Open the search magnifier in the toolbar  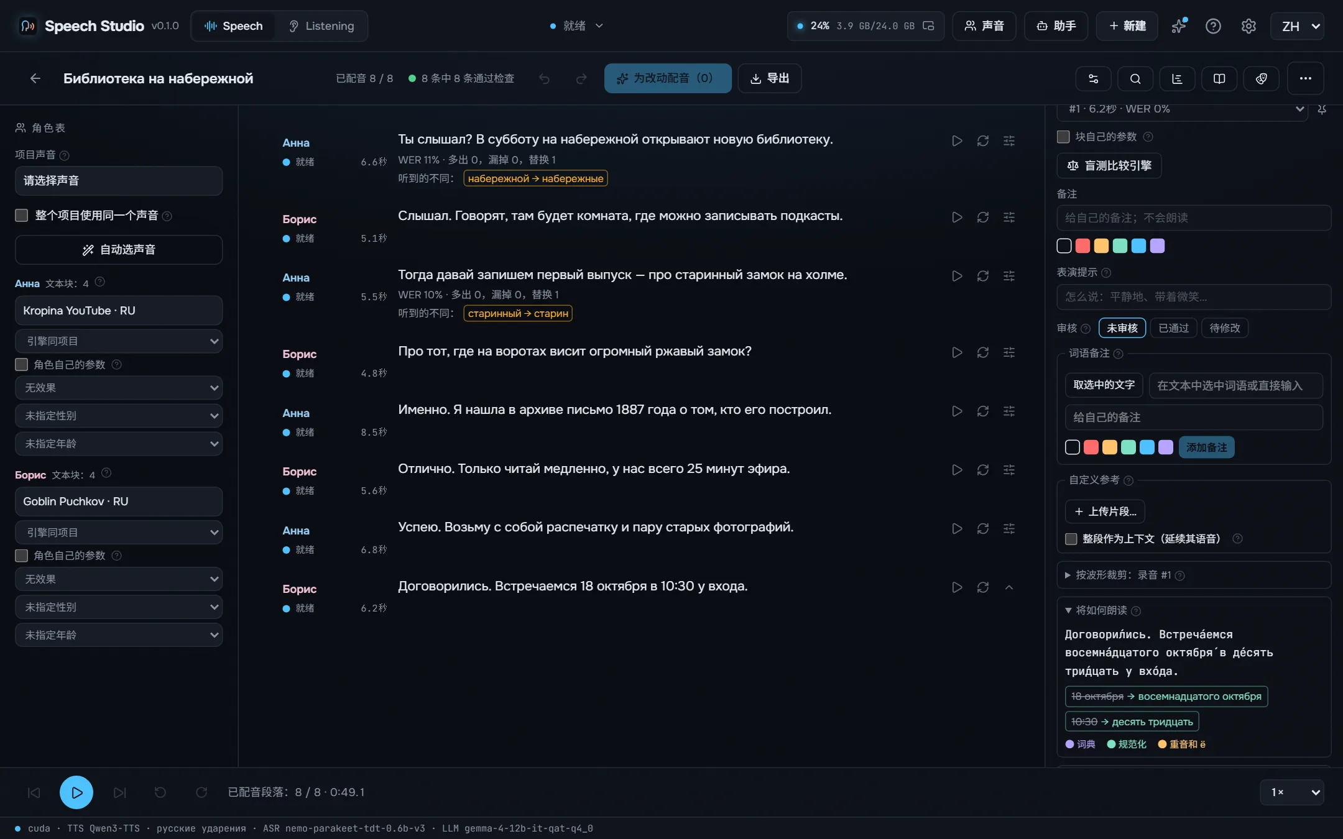click(x=1135, y=78)
